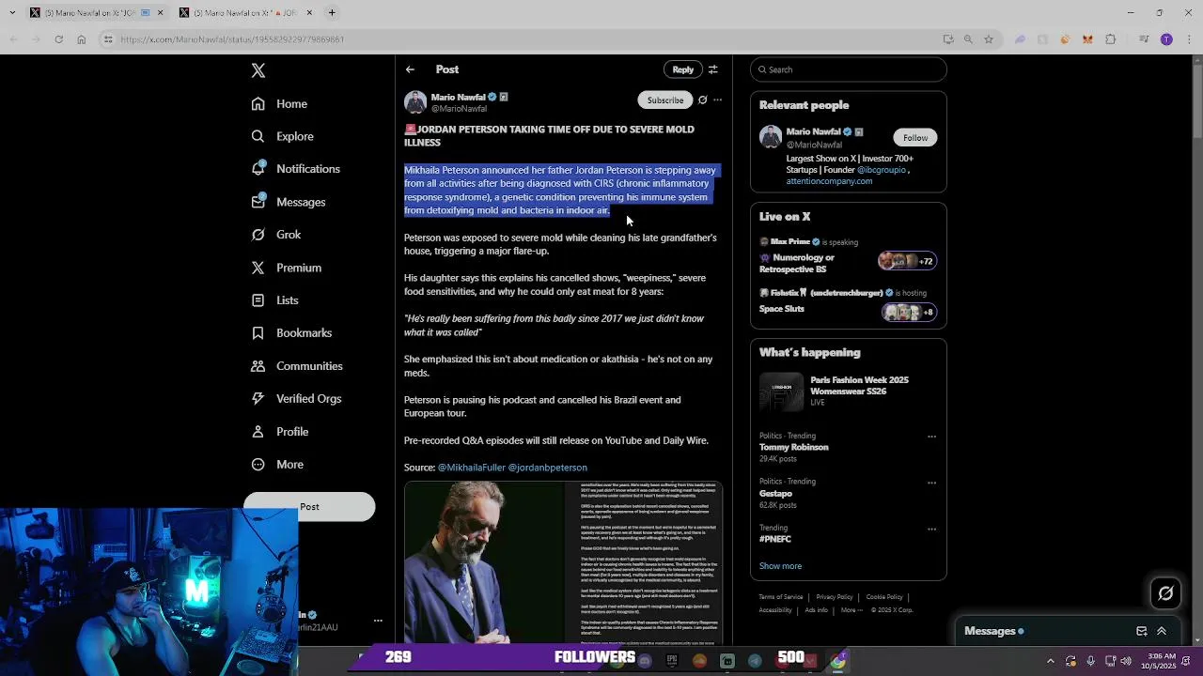This screenshot has width=1203, height=676.
Task: Open attentioncompany.com link
Action: pos(829,181)
